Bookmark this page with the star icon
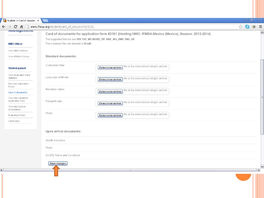The width and height of the screenshot is (264, 198). pos(241,27)
